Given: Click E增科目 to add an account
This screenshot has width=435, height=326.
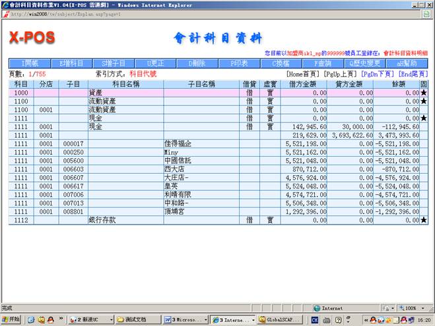Looking at the screenshot, I should pyautogui.click(x=71, y=63).
